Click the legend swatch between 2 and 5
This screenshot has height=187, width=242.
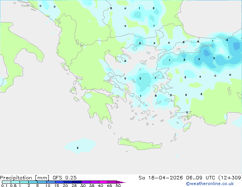coord(33,182)
